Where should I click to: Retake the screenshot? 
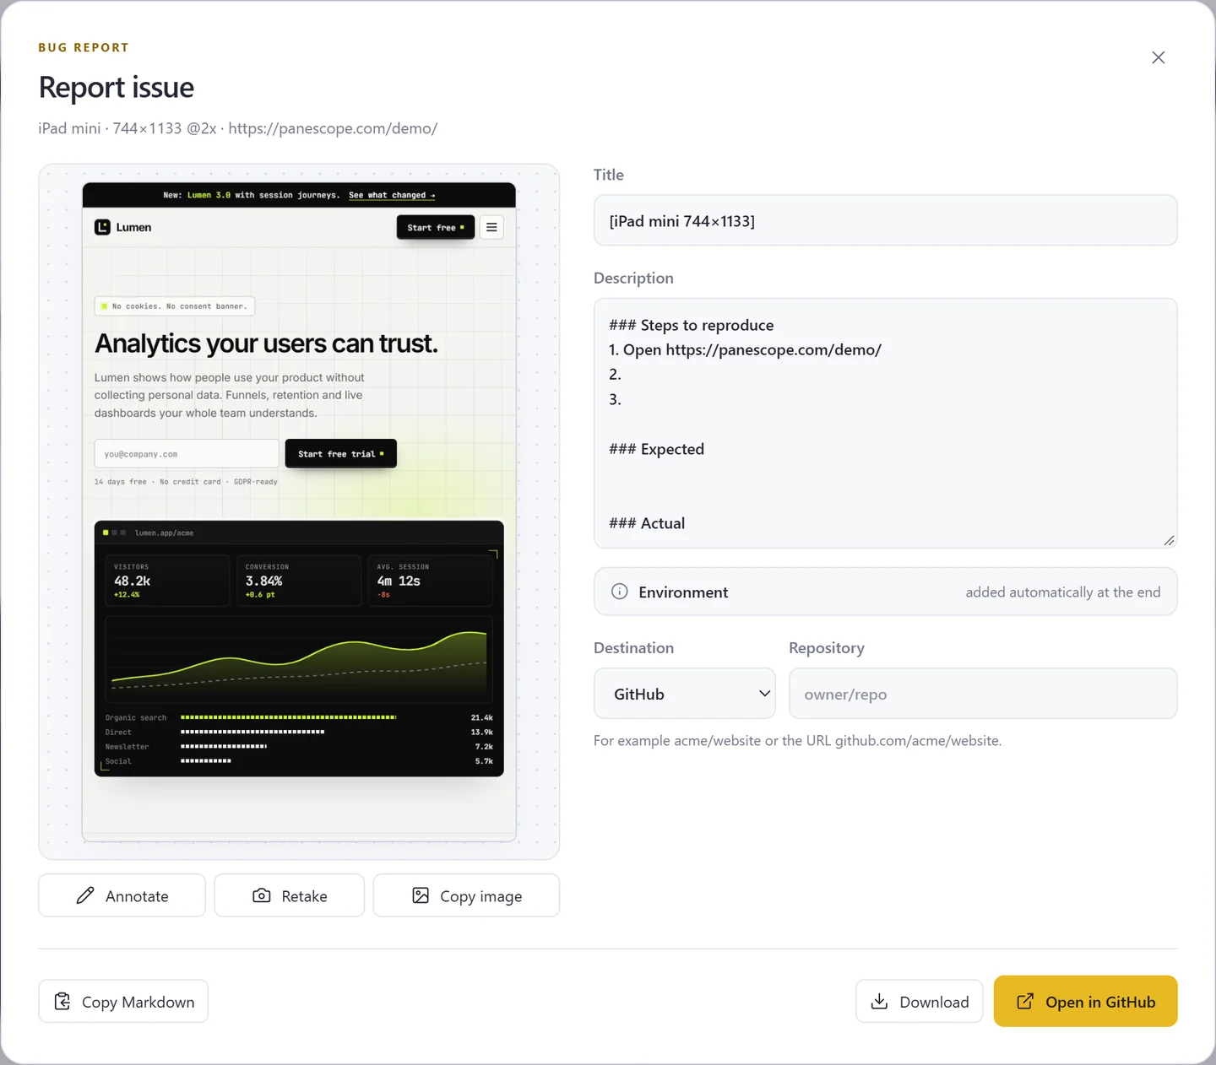(290, 895)
